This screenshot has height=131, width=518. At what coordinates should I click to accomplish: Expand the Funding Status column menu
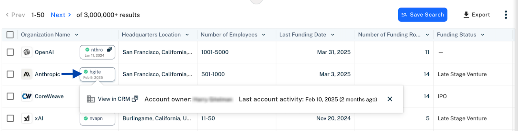point(482,35)
